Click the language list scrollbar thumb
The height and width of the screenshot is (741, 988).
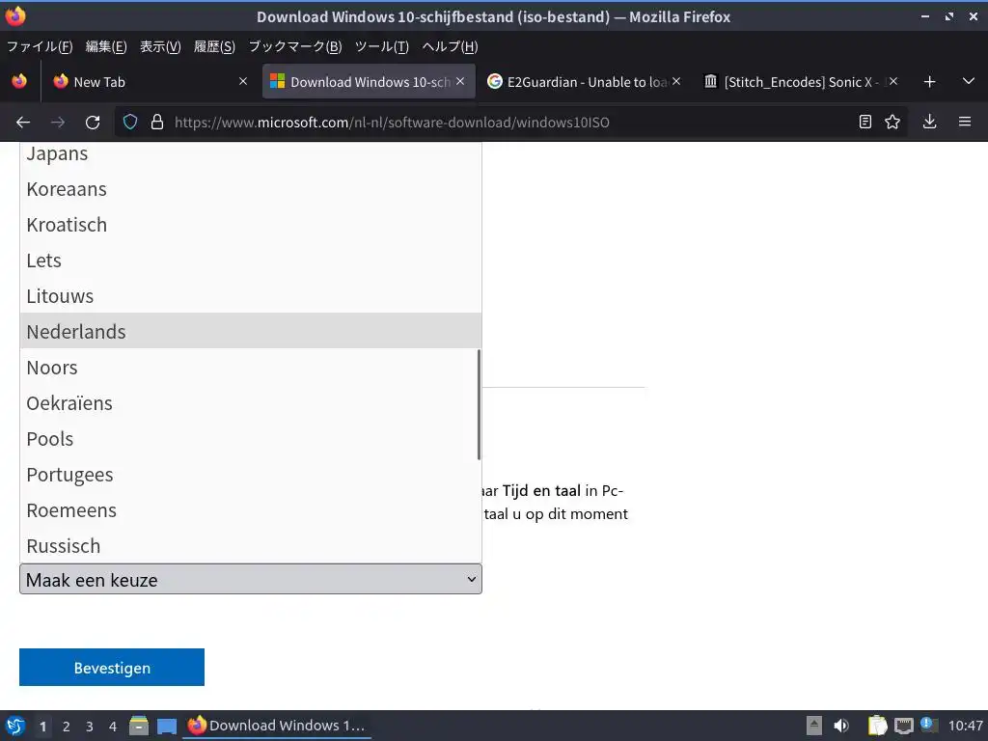(x=479, y=404)
